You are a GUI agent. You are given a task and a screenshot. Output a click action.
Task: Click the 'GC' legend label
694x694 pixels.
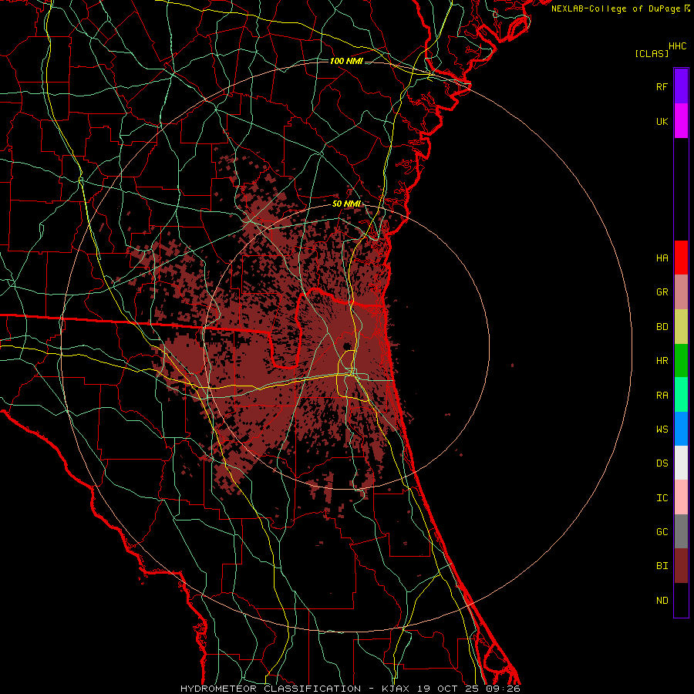[x=662, y=532]
